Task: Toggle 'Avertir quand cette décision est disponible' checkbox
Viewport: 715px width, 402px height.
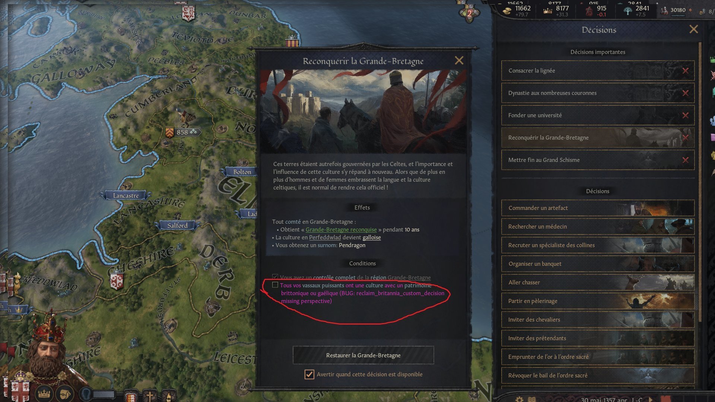Action: click(309, 374)
